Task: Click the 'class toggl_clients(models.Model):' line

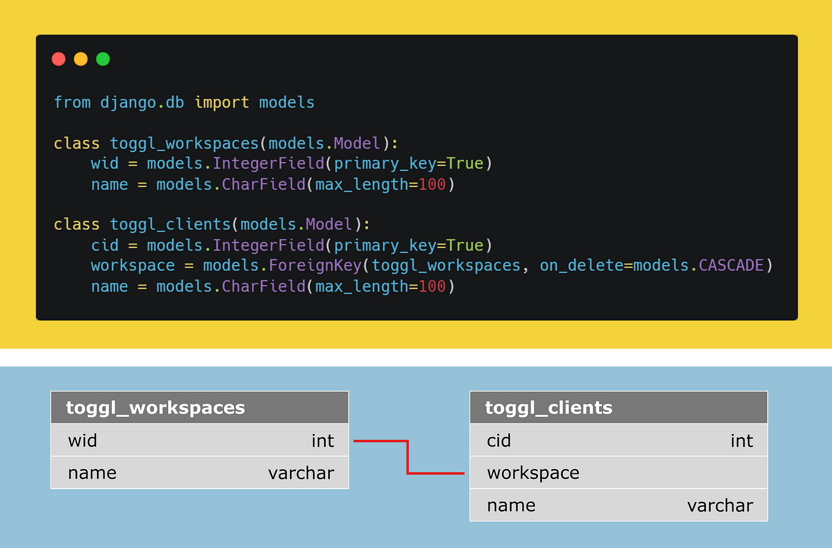Action: [212, 224]
